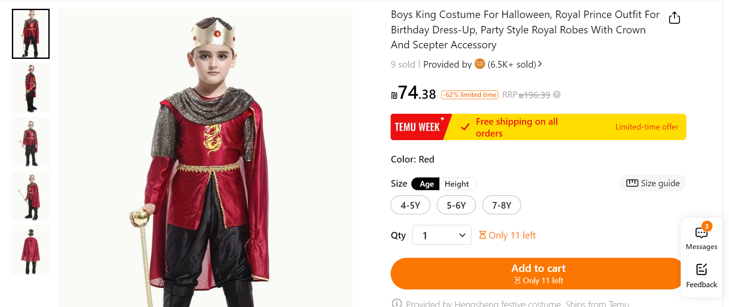The height and width of the screenshot is (307, 729).
Task: Choose the 7-8Y size option
Action: tap(501, 205)
